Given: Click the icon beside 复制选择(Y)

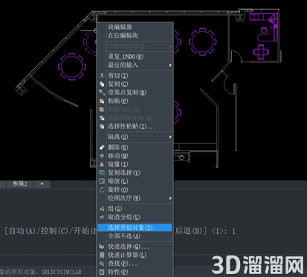Looking at the screenshot, I should (102, 173).
